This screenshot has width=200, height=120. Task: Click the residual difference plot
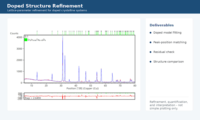79,96
